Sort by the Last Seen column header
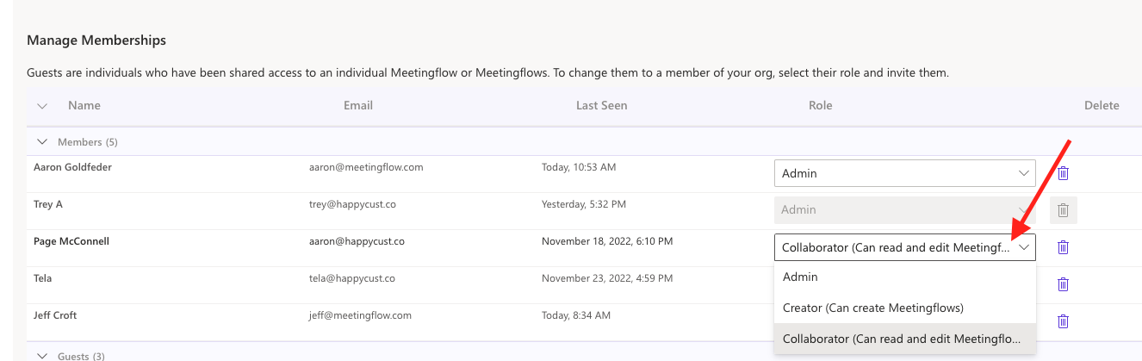Viewport: 1142px width, 361px height. (601, 105)
